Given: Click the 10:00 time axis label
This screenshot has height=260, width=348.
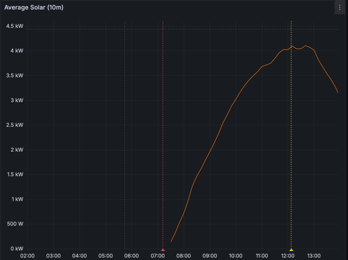Looking at the screenshot, I should (236, 255).
